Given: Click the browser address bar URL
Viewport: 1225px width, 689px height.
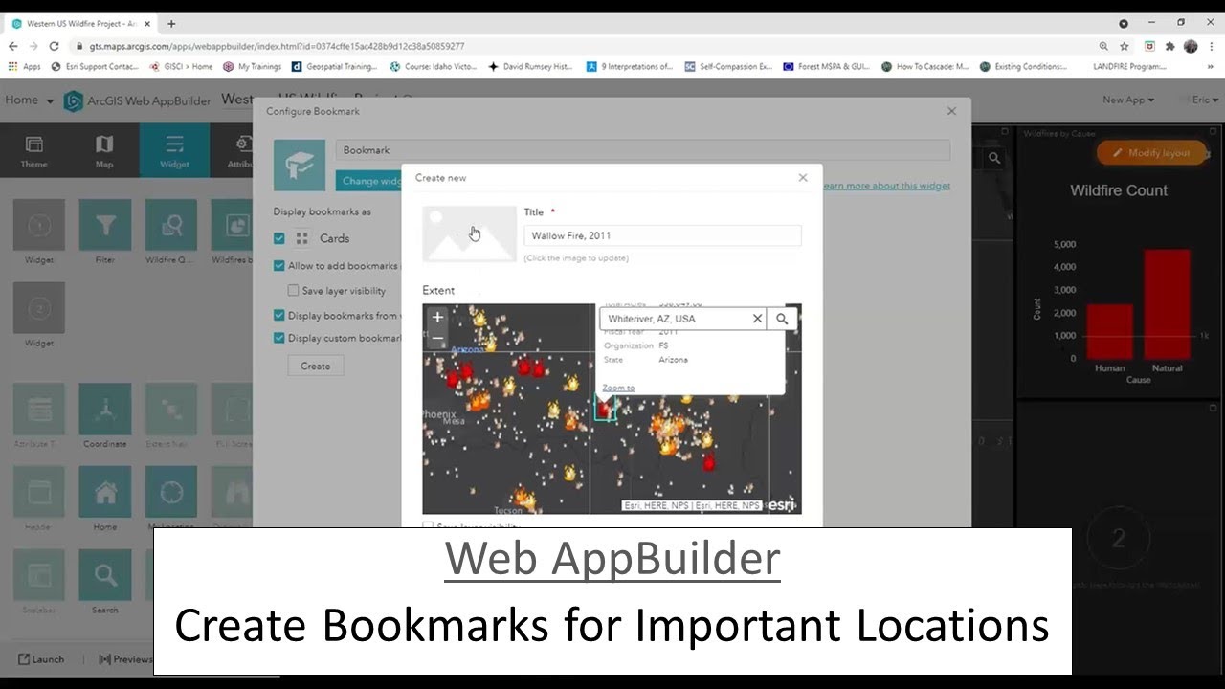Looking at the screenshot, I should tap(277, 46).
